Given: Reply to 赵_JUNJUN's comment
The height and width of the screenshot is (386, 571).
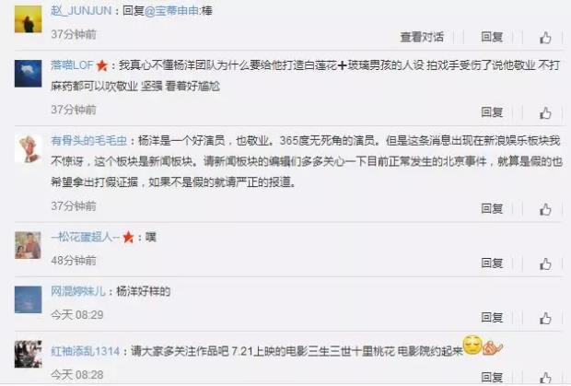Looking at the screenshot, I should (x=492, y=37).
